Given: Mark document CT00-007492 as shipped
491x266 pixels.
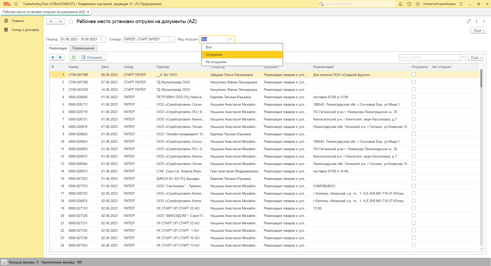Looking at the screenshot, I should pyautogui.click(x=414, y=90).
